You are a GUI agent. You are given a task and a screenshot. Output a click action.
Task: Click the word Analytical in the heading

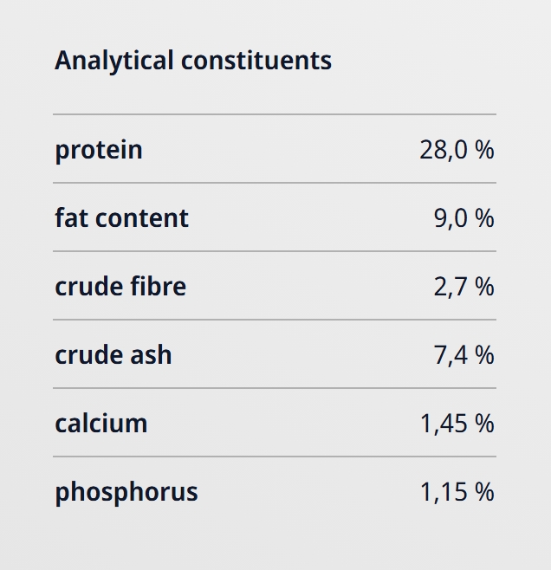click(x=114, y=61)
